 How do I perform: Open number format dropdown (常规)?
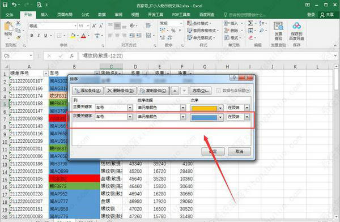(181, 23)
